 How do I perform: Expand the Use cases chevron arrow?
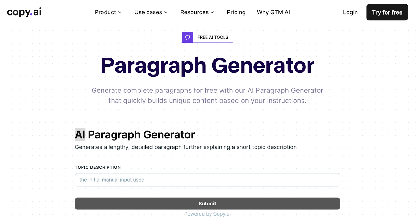click(166, 12)
